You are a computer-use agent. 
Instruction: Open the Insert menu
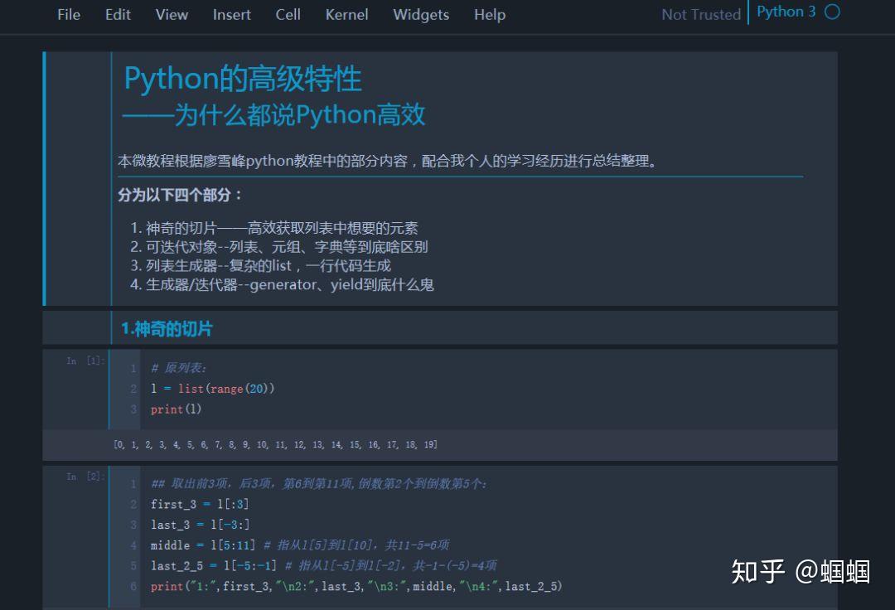point(231,14)
